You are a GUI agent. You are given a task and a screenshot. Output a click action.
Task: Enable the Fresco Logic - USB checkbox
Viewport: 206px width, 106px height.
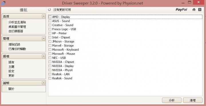click(x=50, y=29)
